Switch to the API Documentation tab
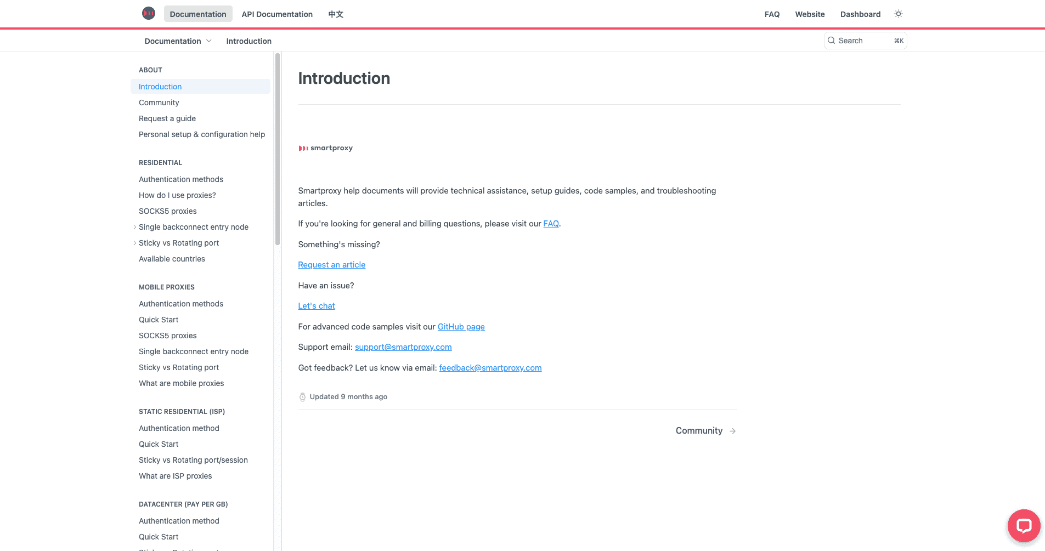The height and width of the screenshot is (551, 1045). (277, 14)
